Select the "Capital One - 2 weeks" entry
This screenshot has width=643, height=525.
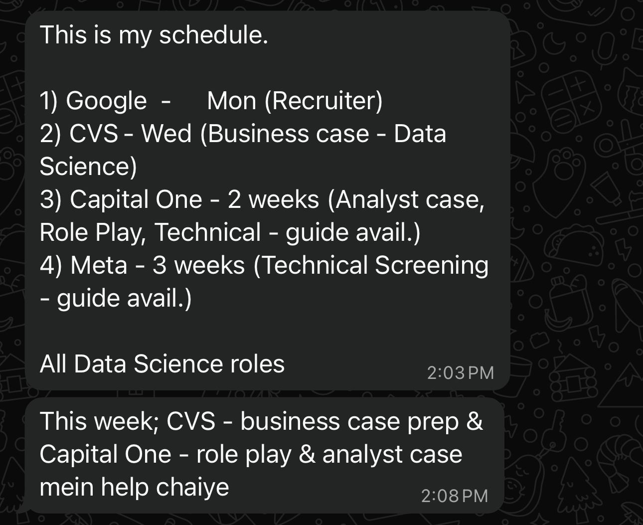point(194,200)
